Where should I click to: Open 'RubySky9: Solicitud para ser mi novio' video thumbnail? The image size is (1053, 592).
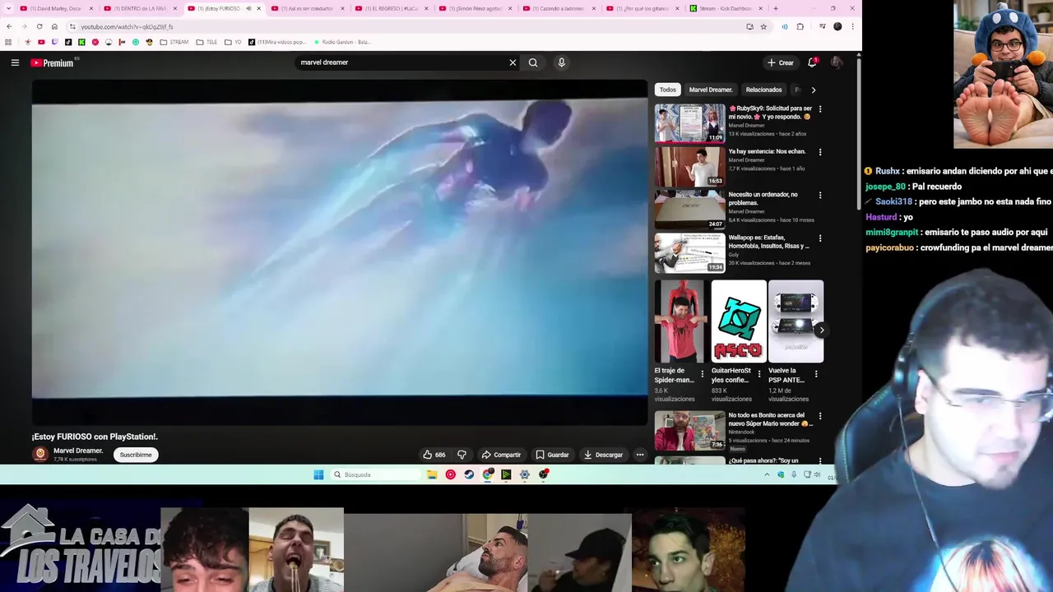[x=689, y=123]
